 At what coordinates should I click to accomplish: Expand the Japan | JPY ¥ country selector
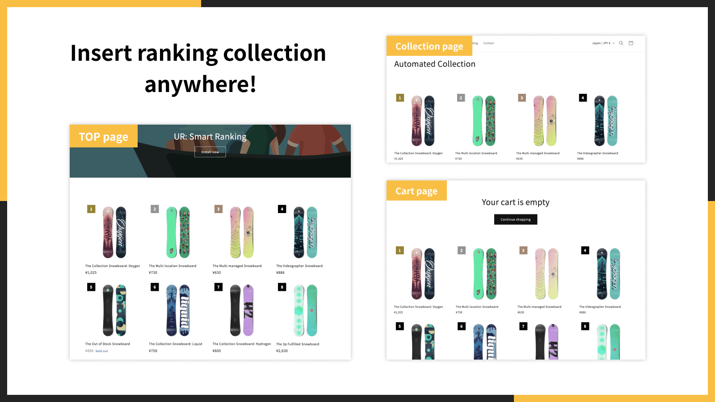pyautogui.click(x=603, y=43)
